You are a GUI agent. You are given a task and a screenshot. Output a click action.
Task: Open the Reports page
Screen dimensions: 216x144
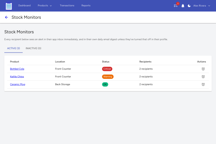pos(86,6)
